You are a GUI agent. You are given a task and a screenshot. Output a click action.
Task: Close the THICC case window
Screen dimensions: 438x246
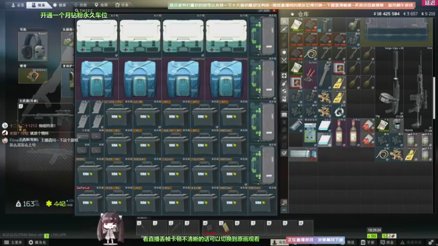coord(274,10)
